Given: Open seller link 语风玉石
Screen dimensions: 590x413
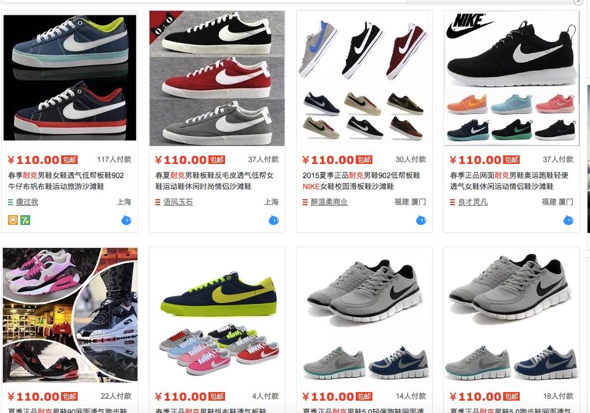Looking at the screenshot, I should click(x=178, y=202).
